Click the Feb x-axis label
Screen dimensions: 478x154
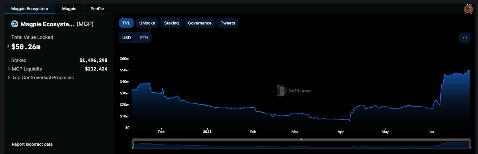click(253, 132)
